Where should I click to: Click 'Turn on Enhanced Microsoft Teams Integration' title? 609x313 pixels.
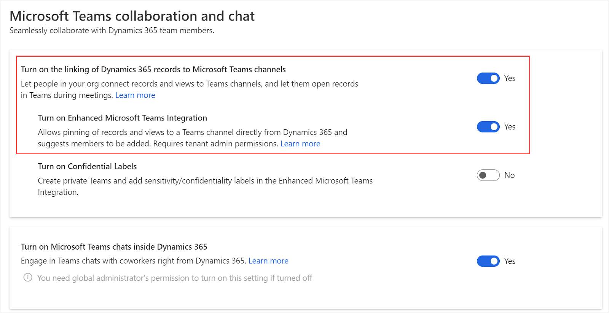[x=122, y=118]
